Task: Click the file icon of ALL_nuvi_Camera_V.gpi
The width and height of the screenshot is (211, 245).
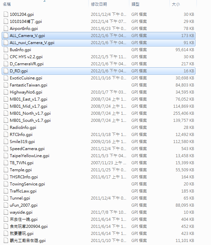Action: (x=6, y=42)
